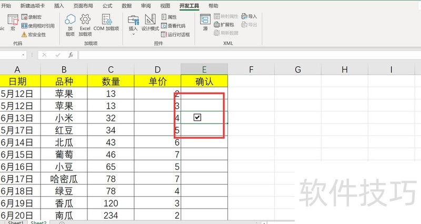Select the cell containing 哈密瓜

[x=64, y=178]
